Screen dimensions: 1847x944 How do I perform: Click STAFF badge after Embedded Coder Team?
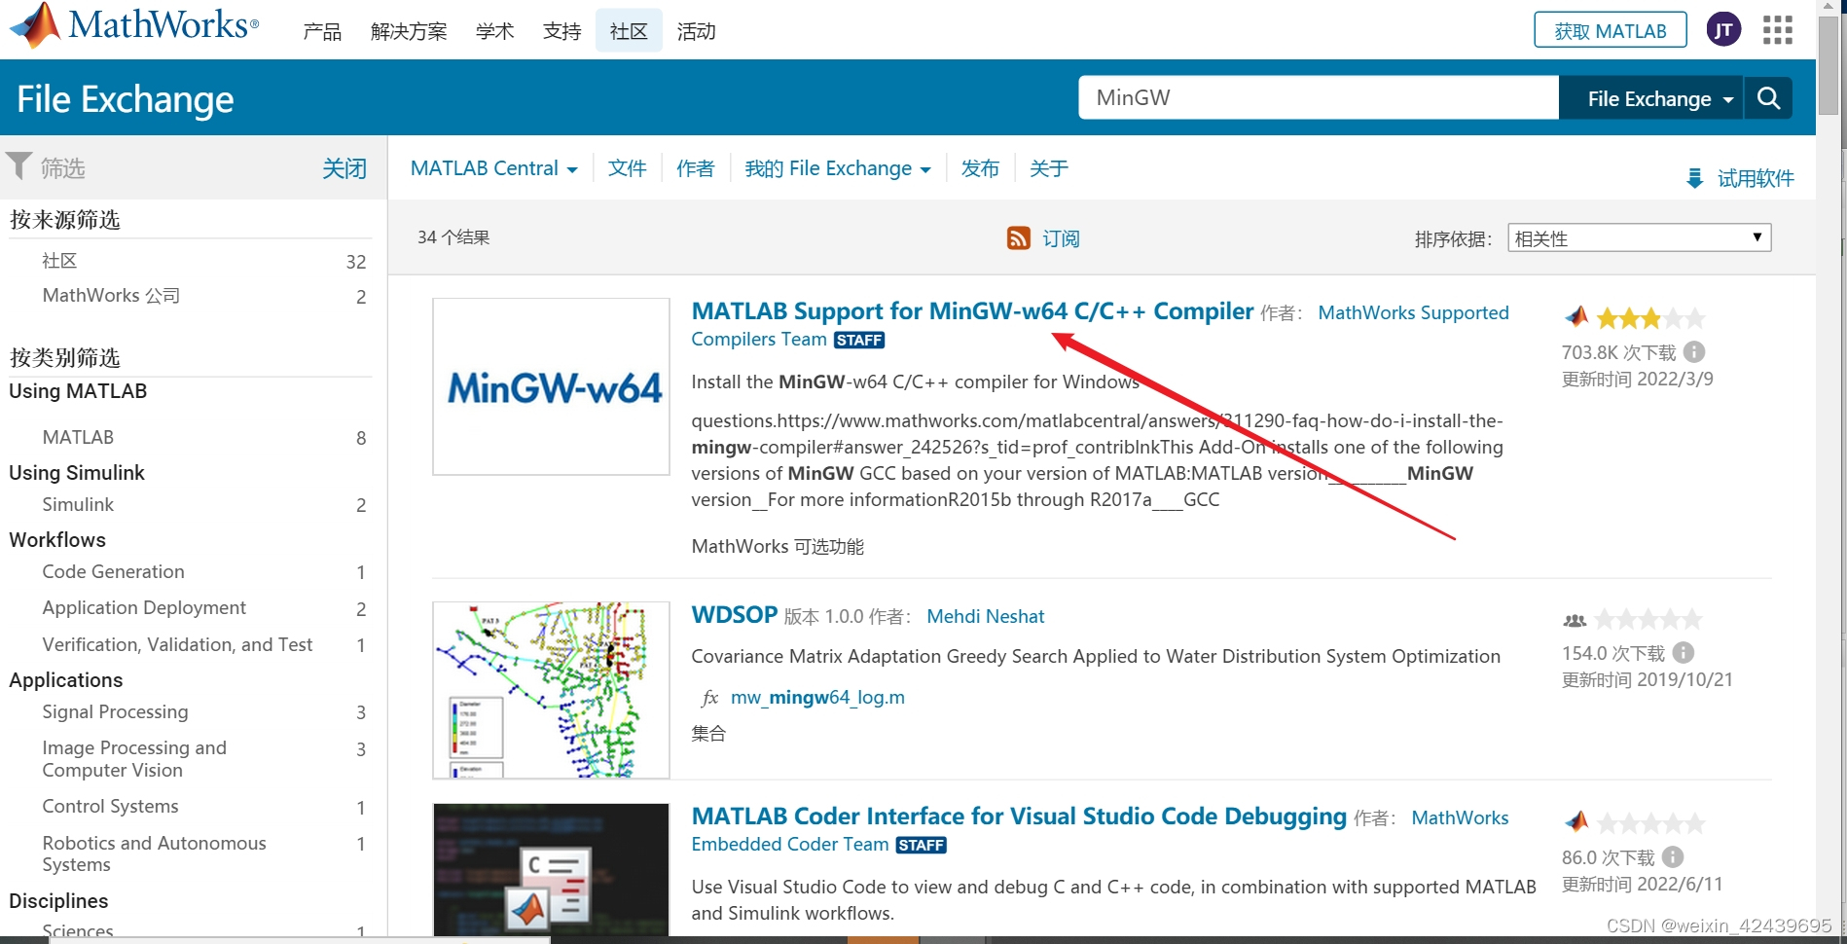(x=921, y=845)
